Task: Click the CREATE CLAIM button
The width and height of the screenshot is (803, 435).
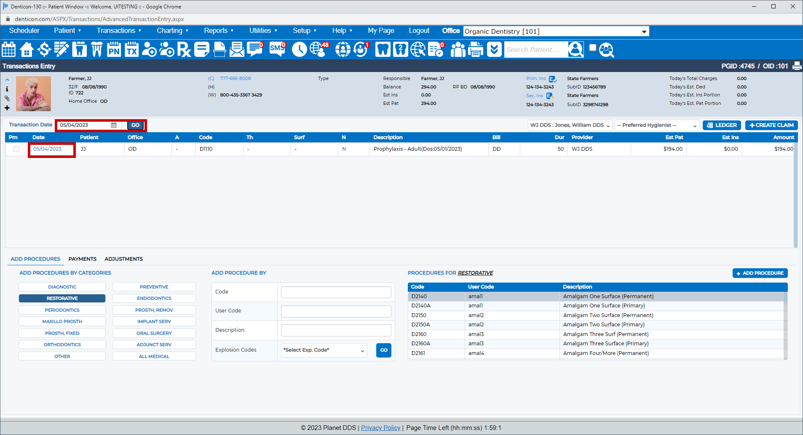Action: coord(771,125)
